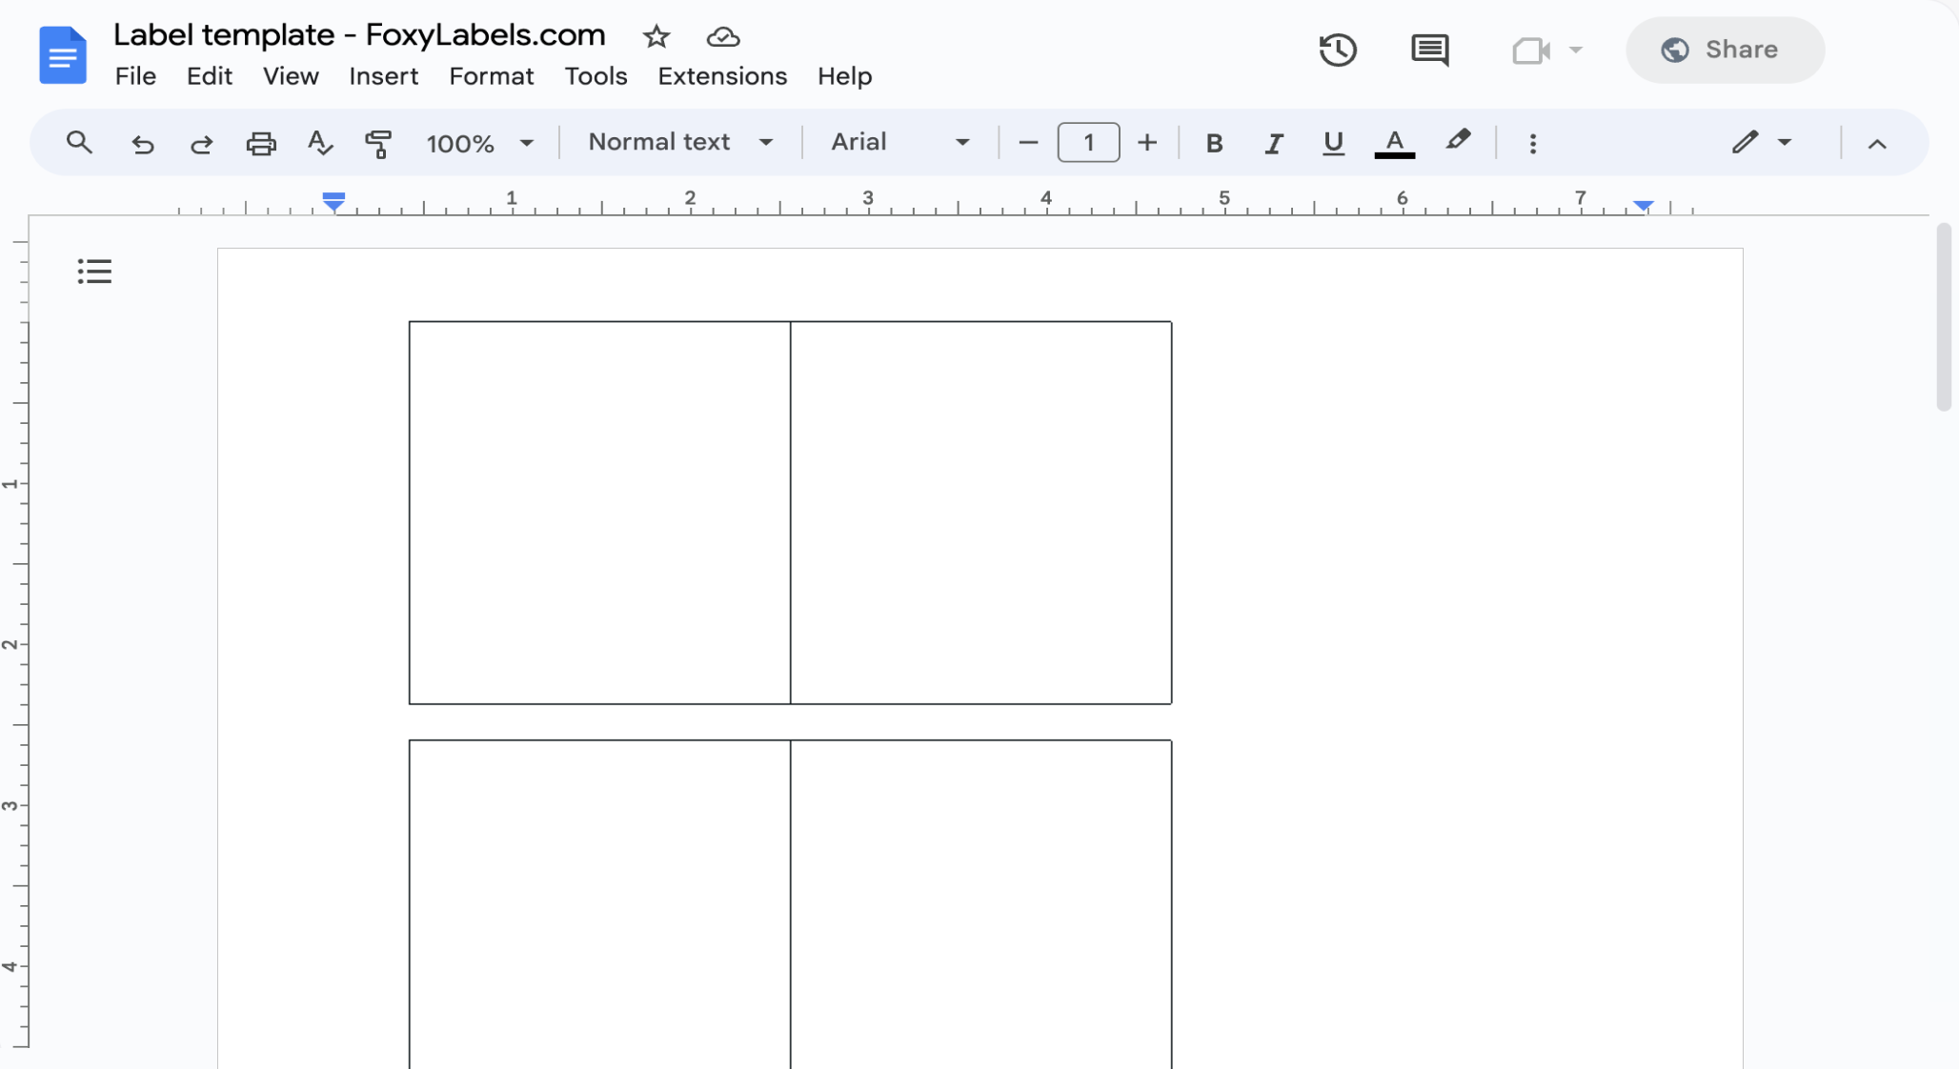Open the text color picker
Screen dimensions: 1959x1069
coord(1393,143)
